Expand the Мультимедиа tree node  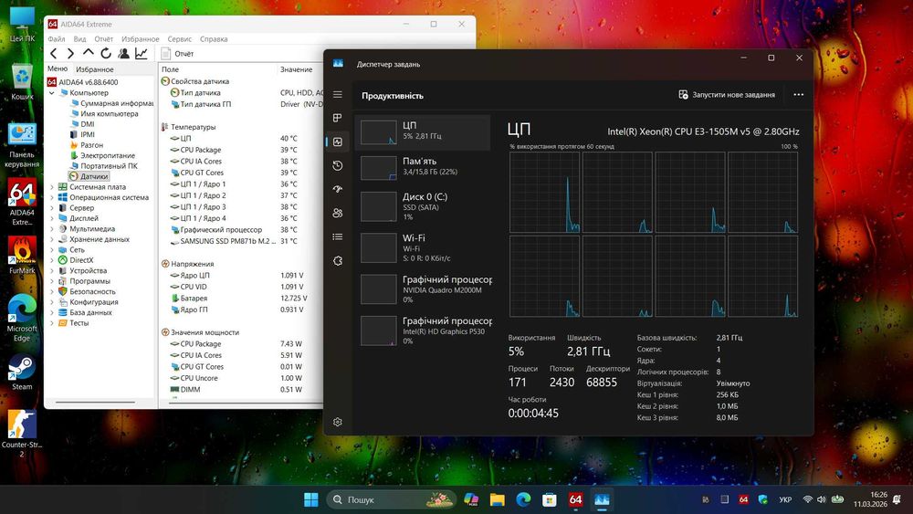tap(52, 229)
